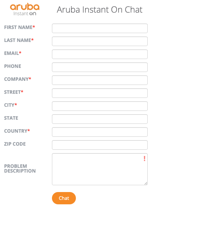This screenshot has height=249, width=202.
Task: Select the Zip Code text box
Action: click(100, 145)
